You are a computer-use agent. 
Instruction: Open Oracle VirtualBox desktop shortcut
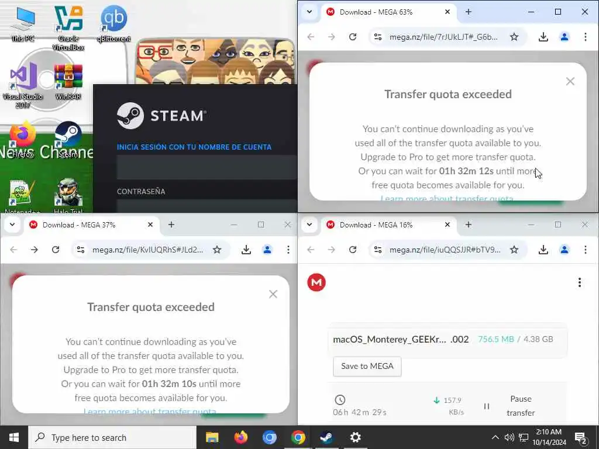[68, 27]
